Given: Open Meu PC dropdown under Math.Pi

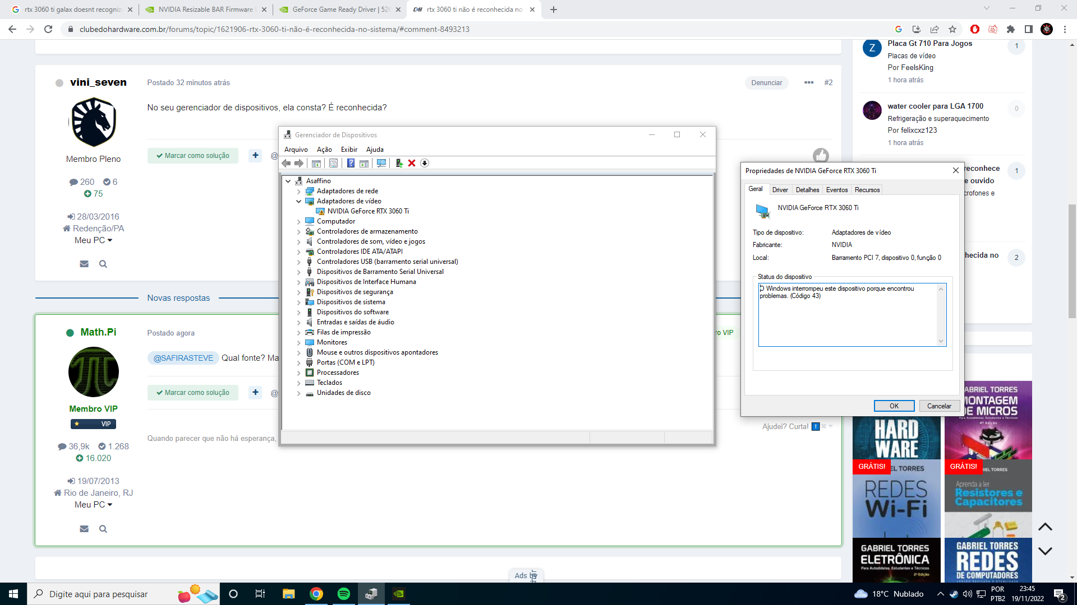Looking at the screenshot, I should pos(93,505).
